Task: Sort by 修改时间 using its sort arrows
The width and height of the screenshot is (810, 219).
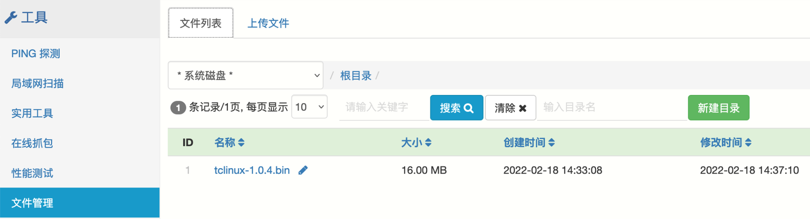Action: 748,143
